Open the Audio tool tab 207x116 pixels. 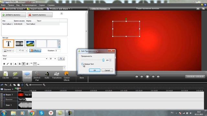[x=47, y=75]
